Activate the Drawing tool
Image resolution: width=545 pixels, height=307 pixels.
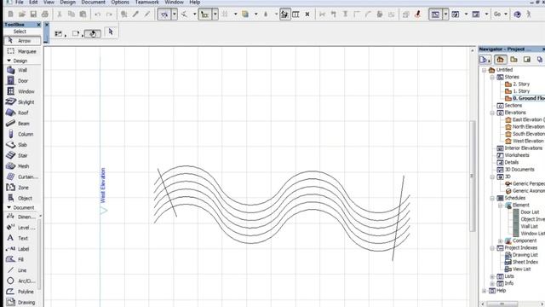pyautogui.click(x=21, y=302)
